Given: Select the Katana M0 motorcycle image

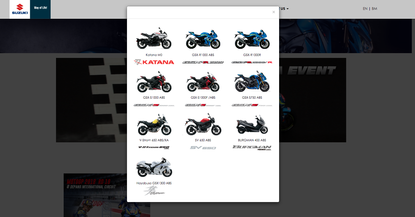Looking at the screenshot, I should (x=154, y=38).
